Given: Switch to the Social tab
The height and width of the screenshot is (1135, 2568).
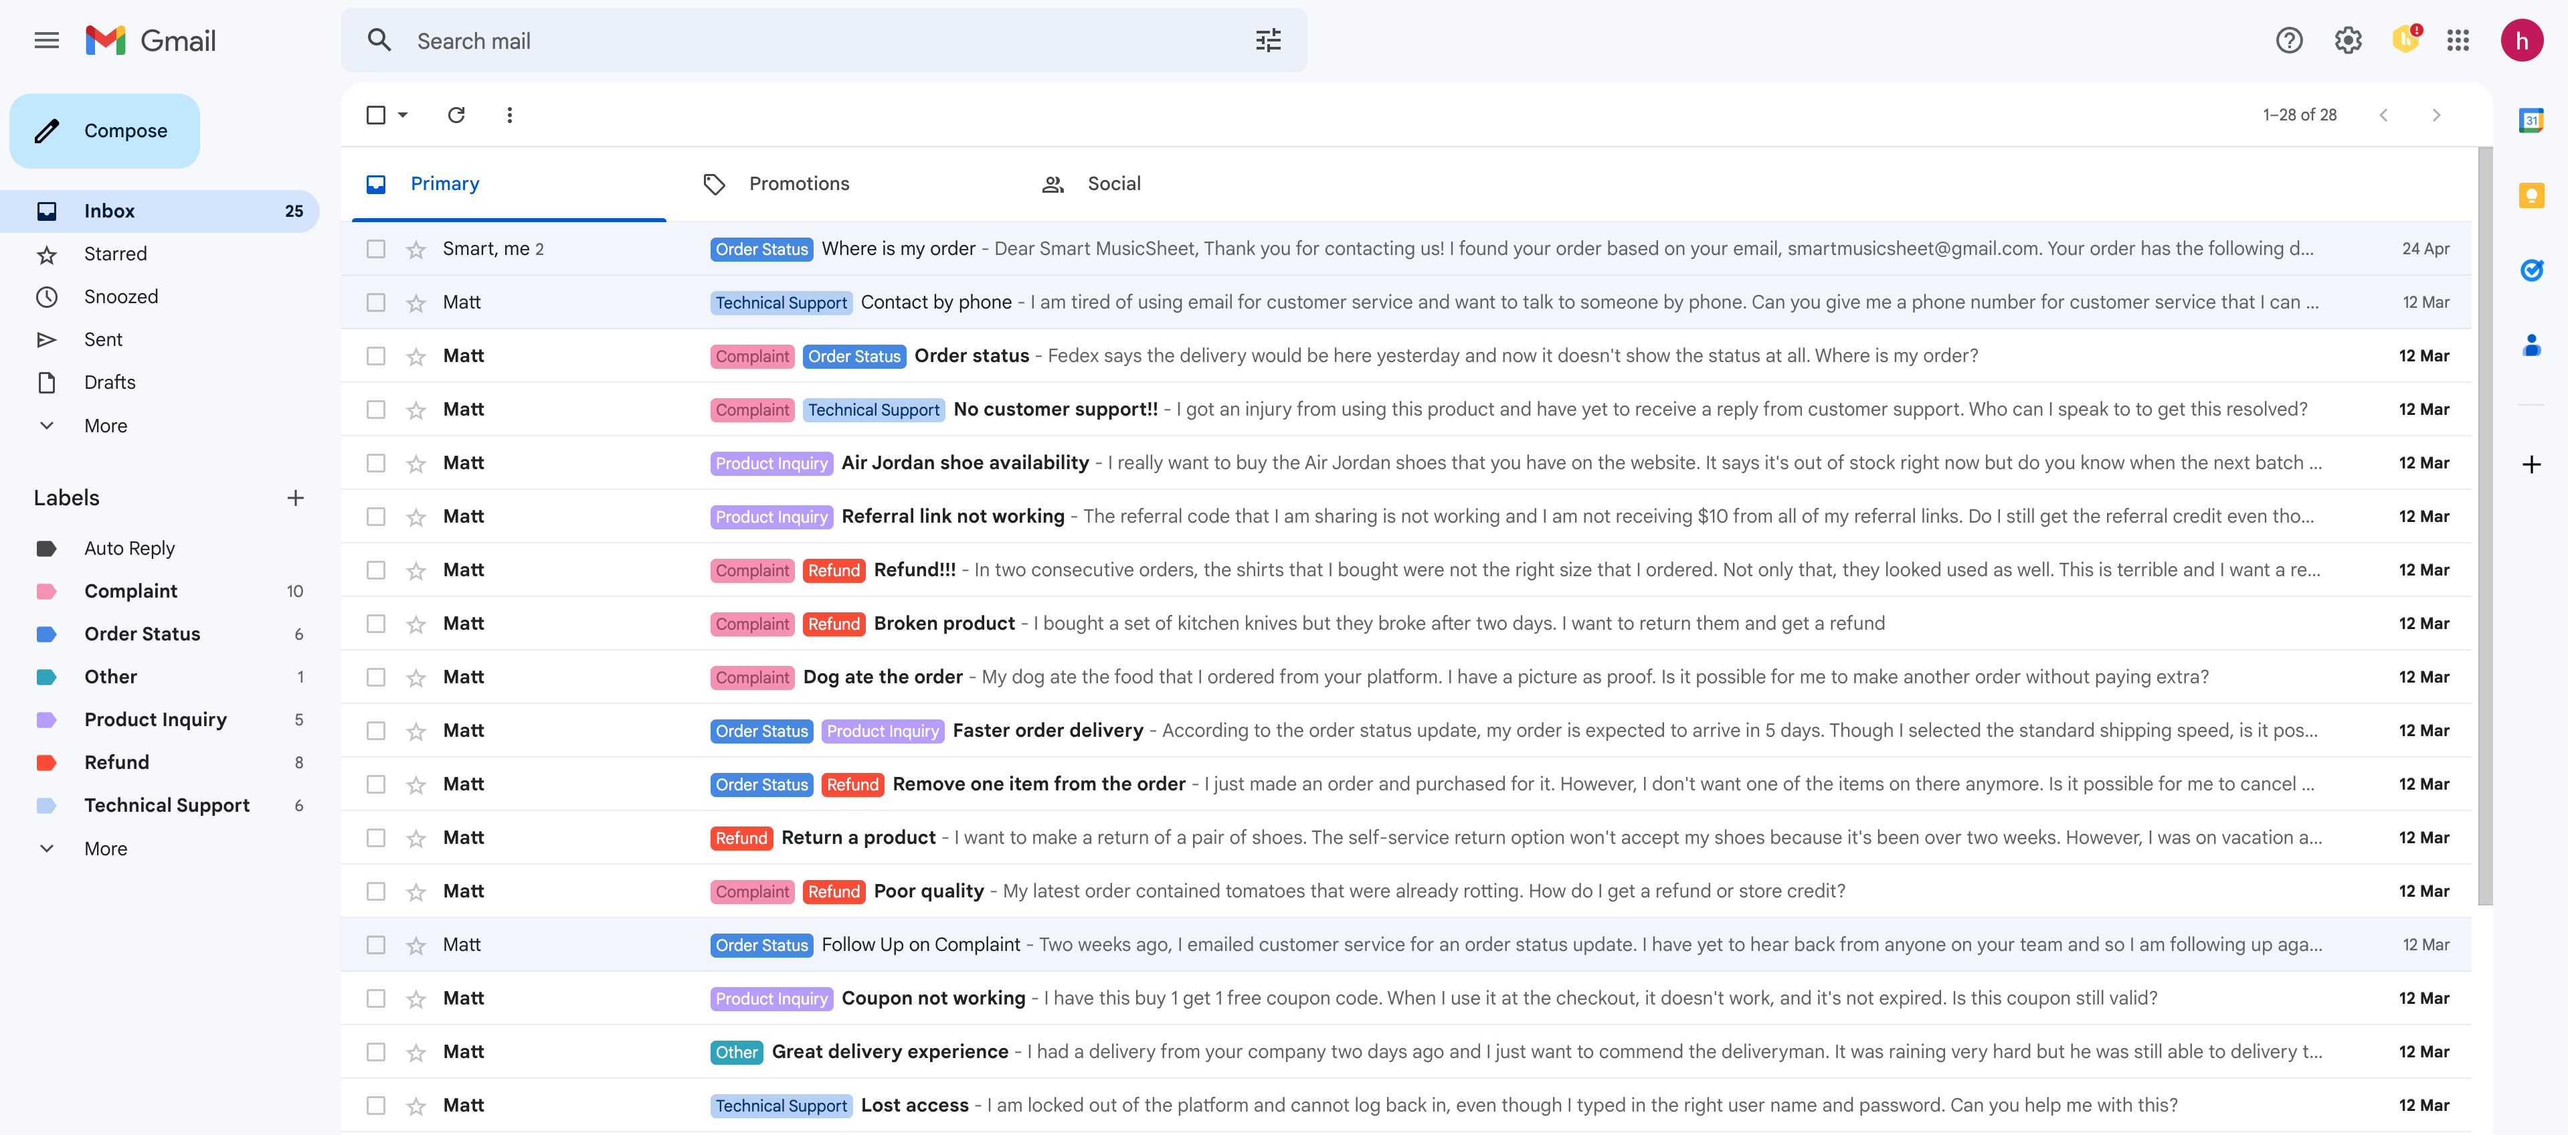Looking at the screenshot, I should click(1113, 183).
